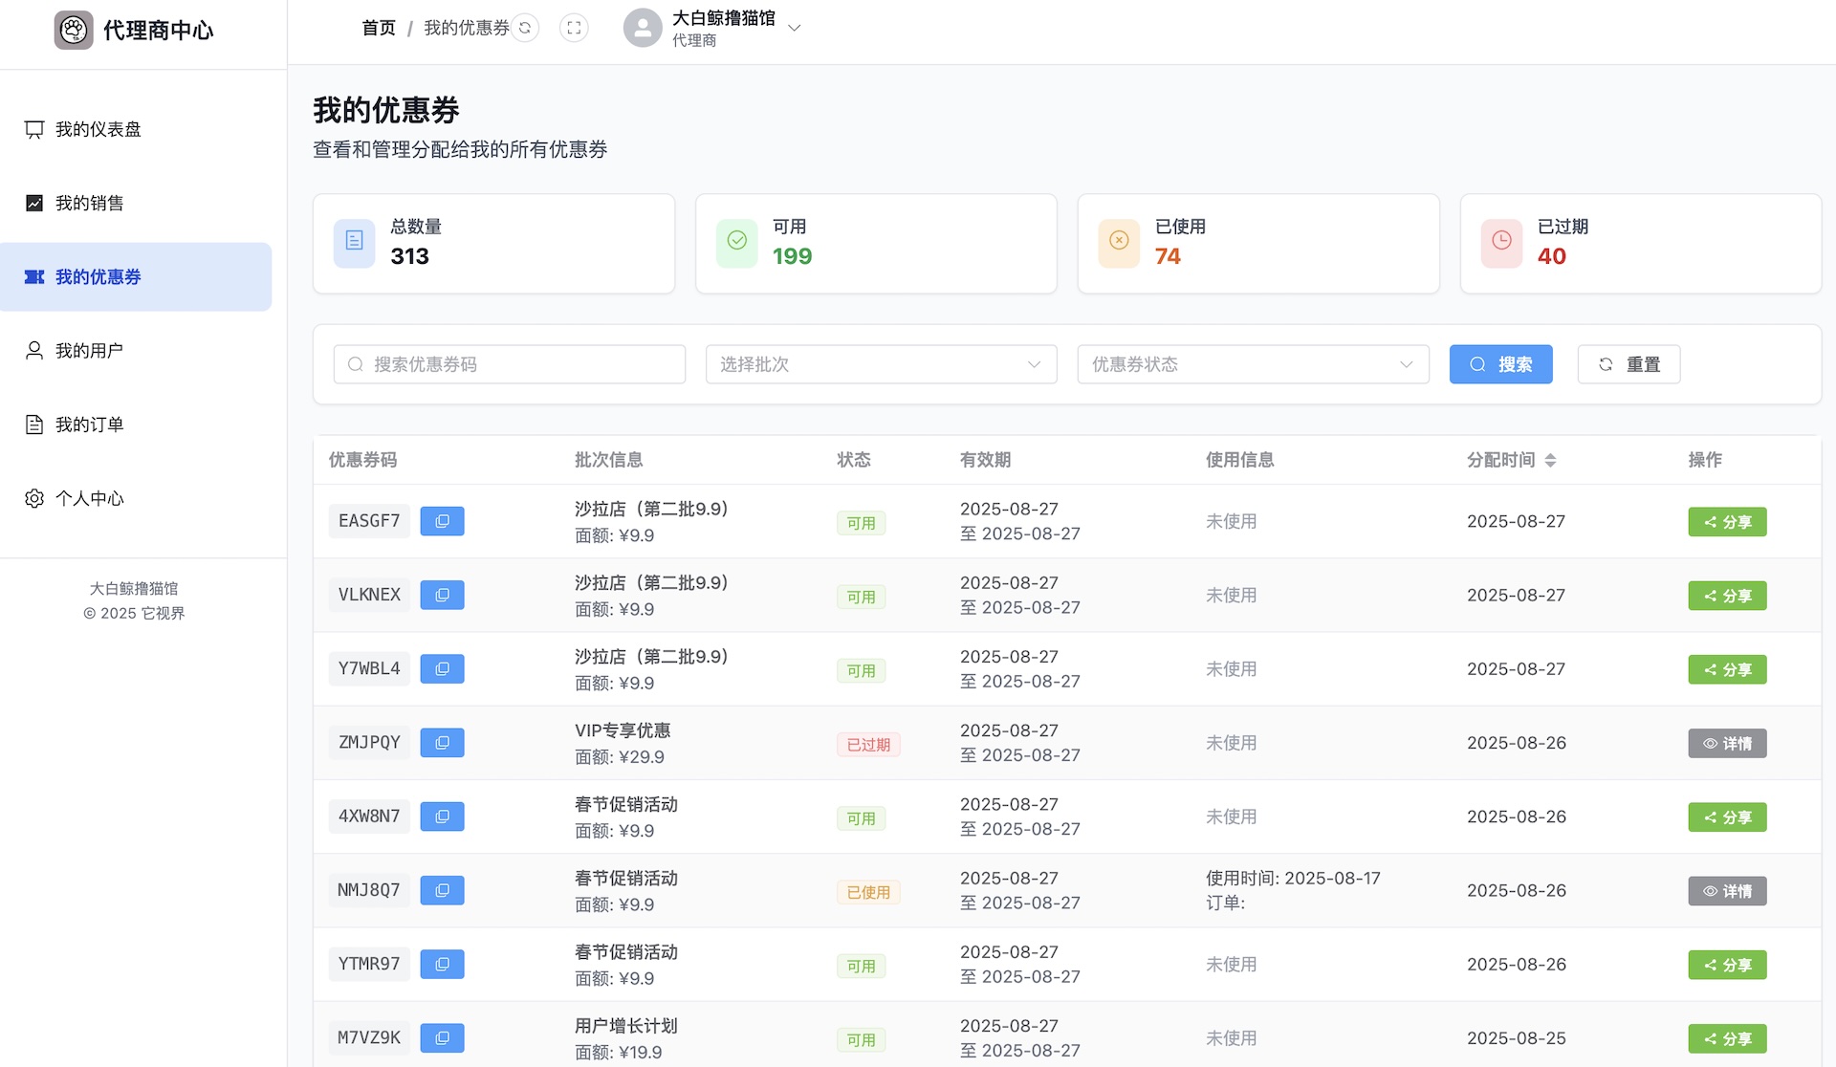
Task: Expand the 大白鲸撸猫馆 account menu
Action: tap(794, 28)
